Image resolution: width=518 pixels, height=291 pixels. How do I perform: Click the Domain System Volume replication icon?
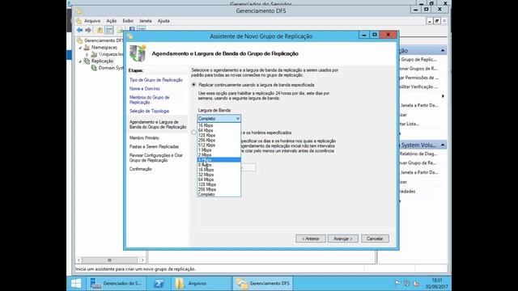(94, 68)
